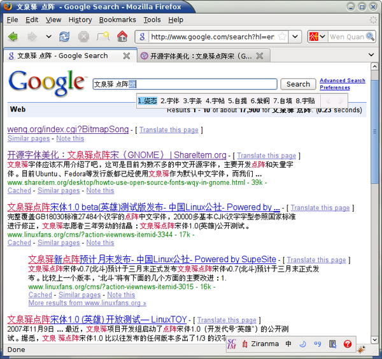Select IME candidate 7.自填
This screenshot has height=359, width=382.
[283, 101]
